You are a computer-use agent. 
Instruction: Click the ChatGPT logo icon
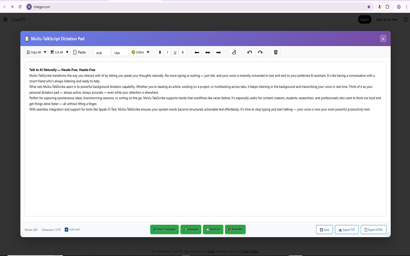(x=5, y=20)
